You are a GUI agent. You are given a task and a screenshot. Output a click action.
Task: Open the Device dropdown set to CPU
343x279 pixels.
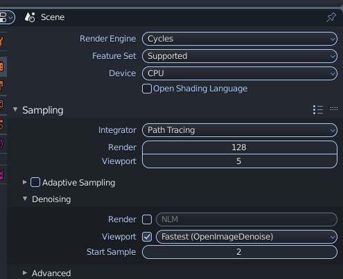pos(240,73)
